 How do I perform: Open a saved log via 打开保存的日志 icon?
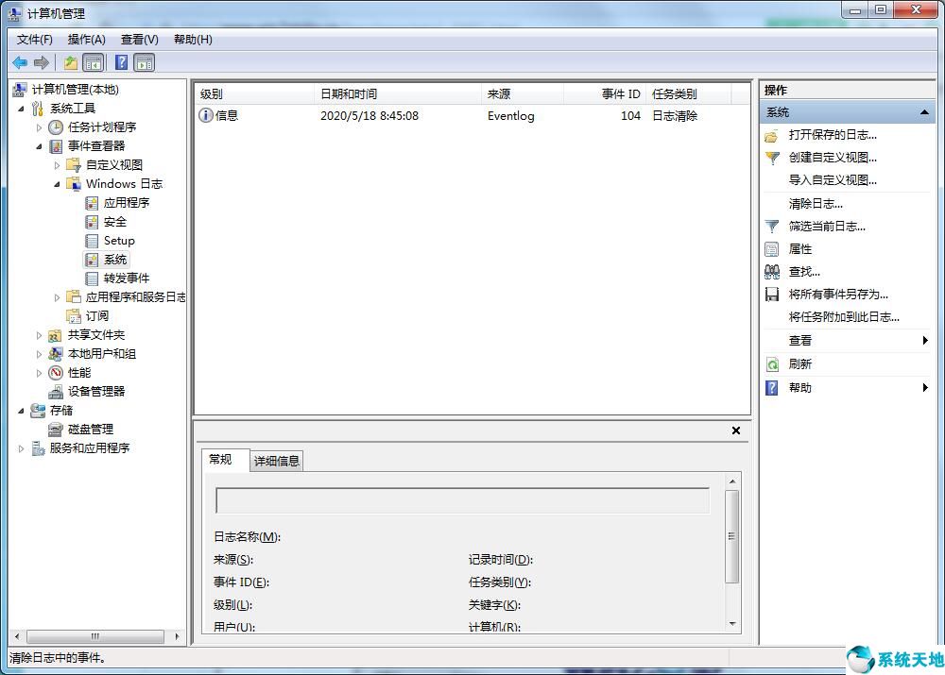coord(773,135)
